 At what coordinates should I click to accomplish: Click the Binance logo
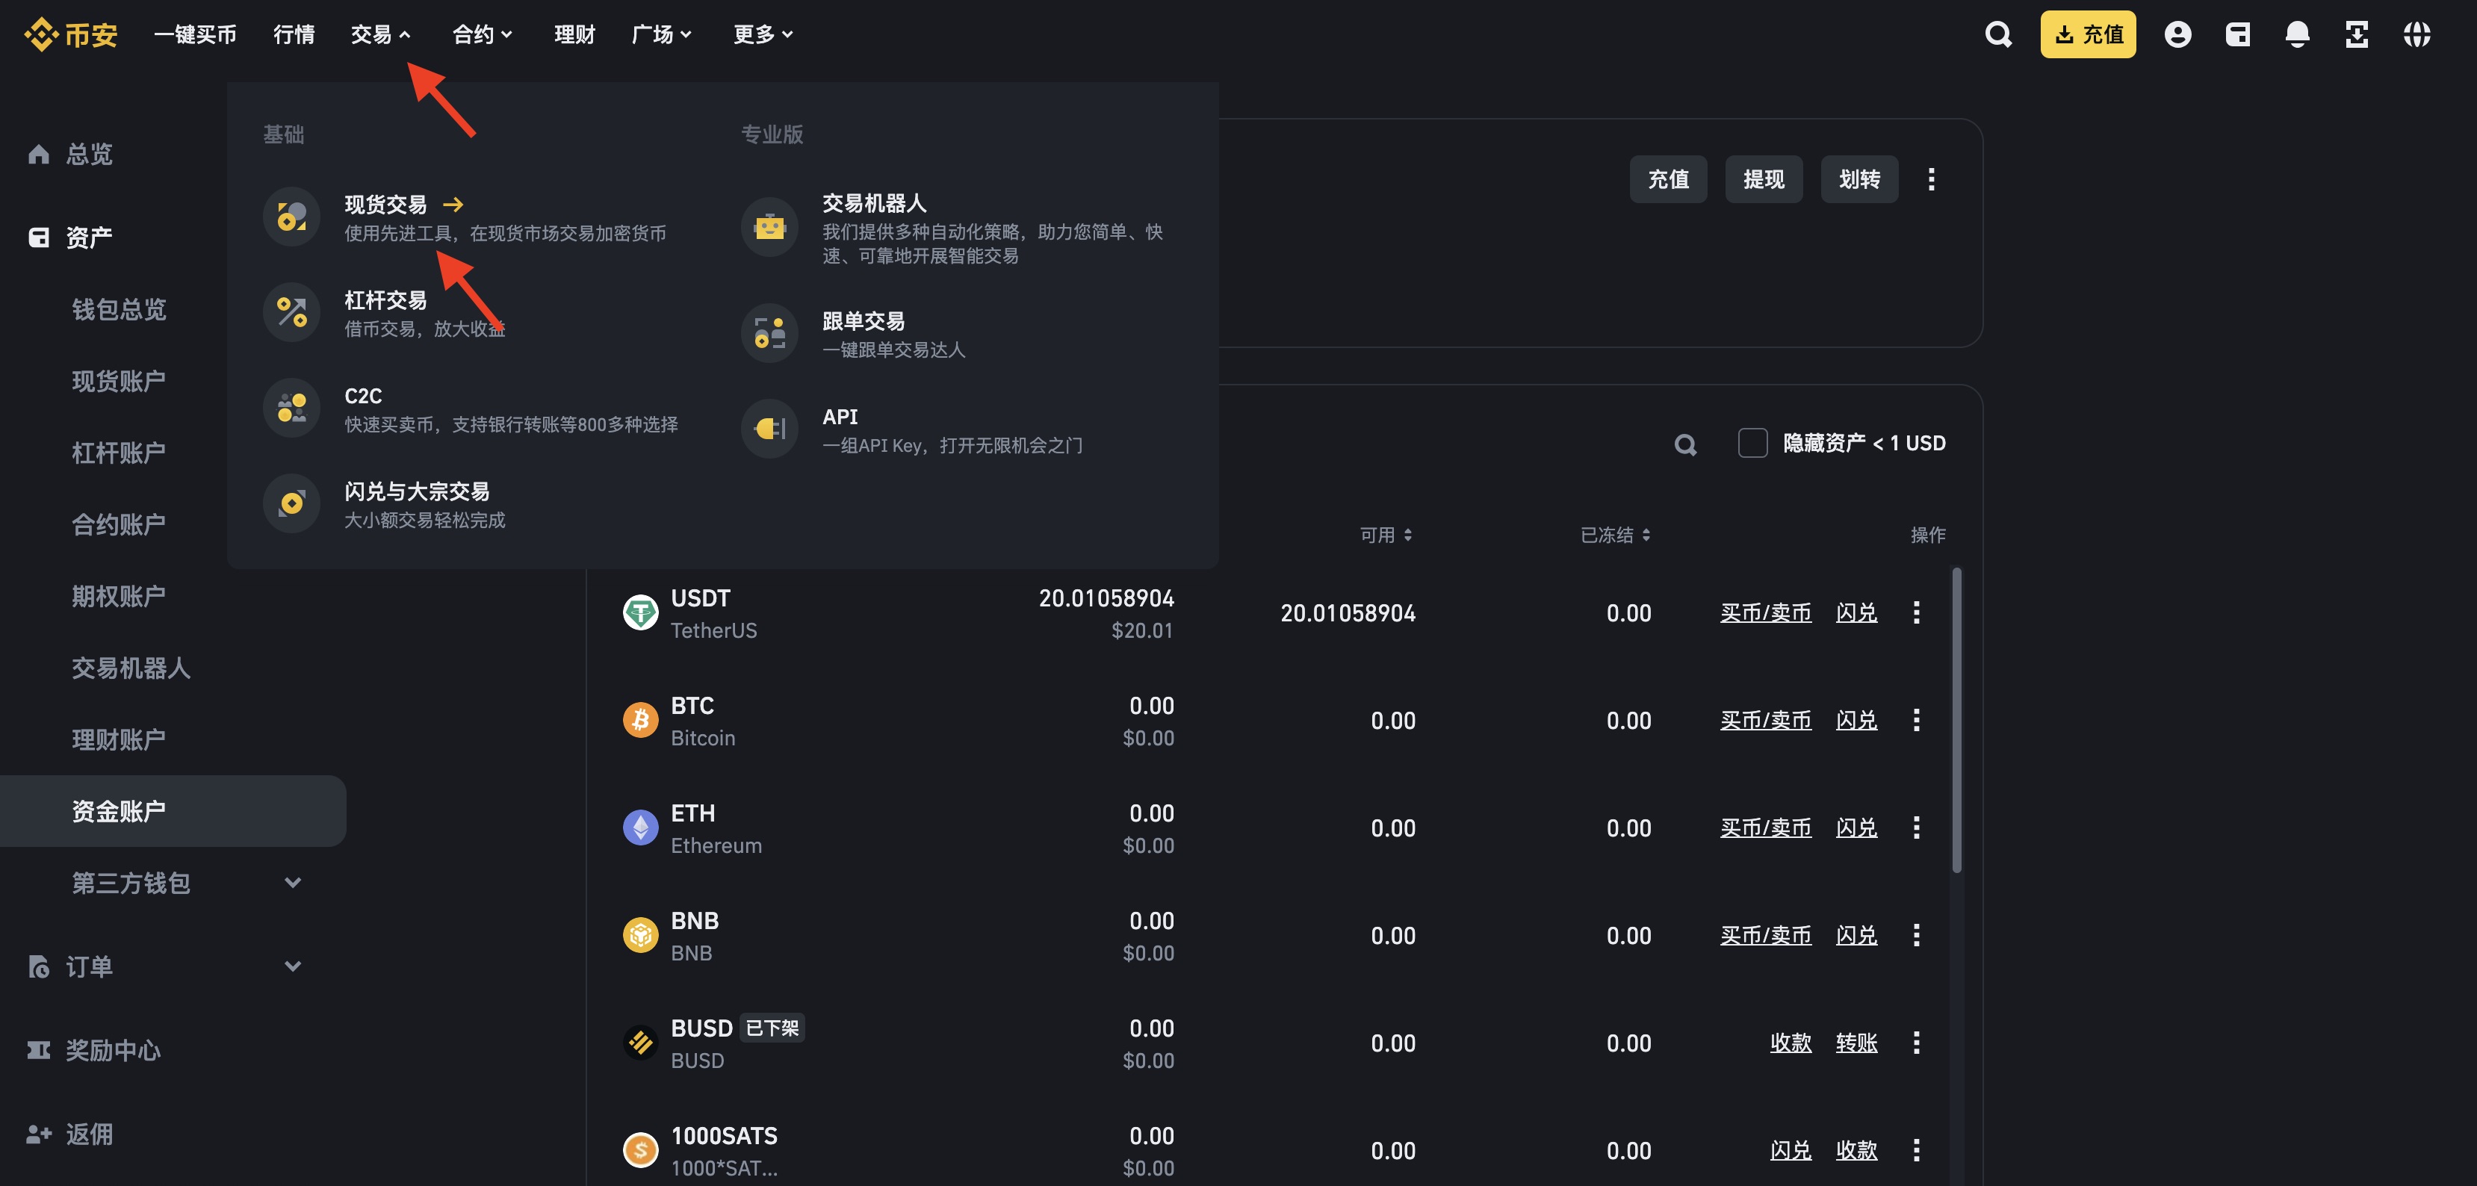coord(71,34)
